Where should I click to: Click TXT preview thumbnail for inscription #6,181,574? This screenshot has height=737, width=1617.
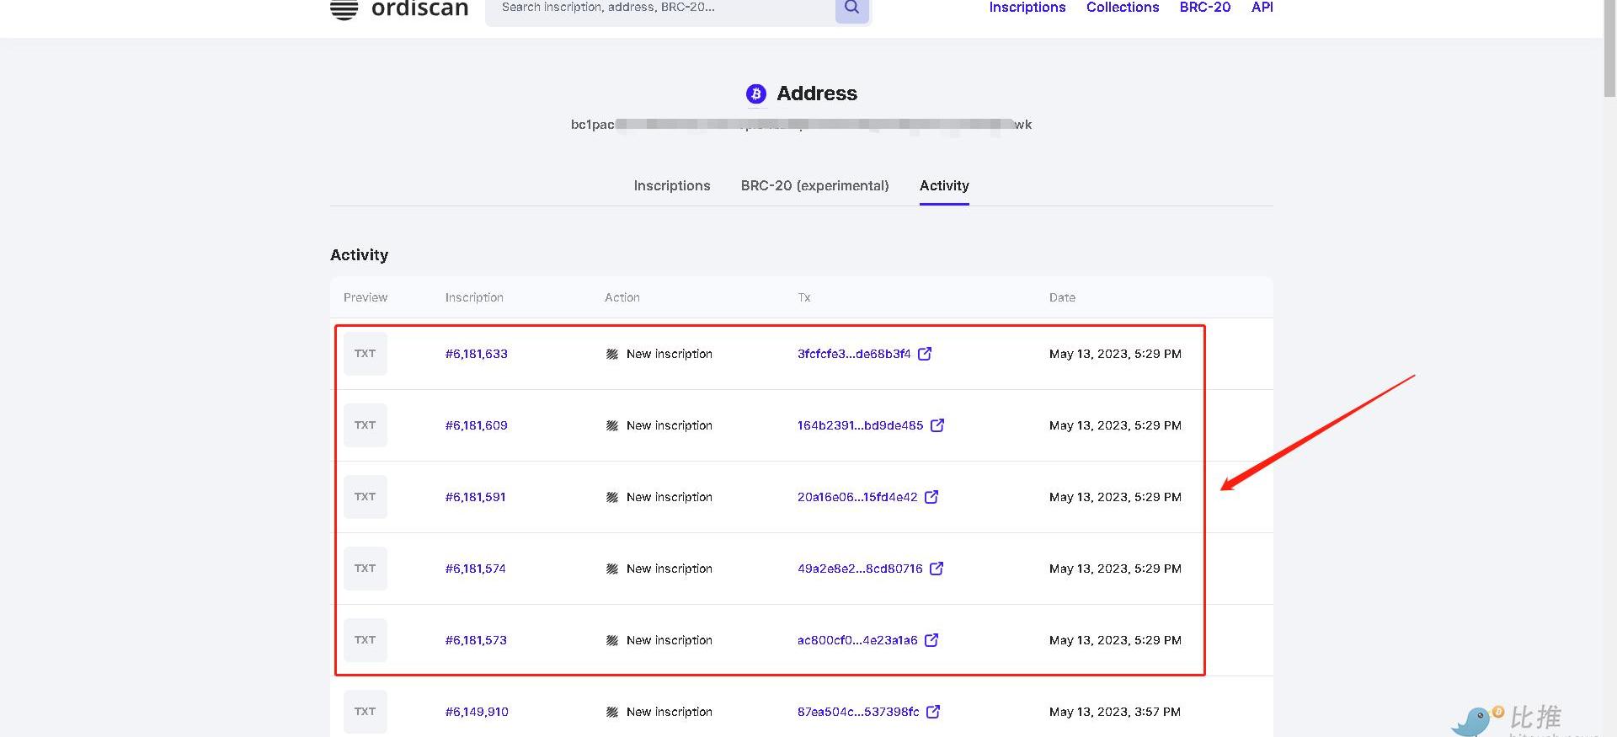365,569
